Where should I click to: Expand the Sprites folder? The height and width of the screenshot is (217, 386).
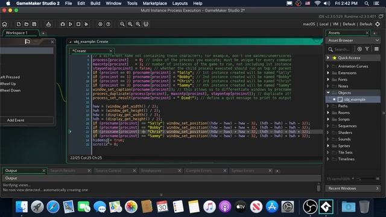pos(328,146)
